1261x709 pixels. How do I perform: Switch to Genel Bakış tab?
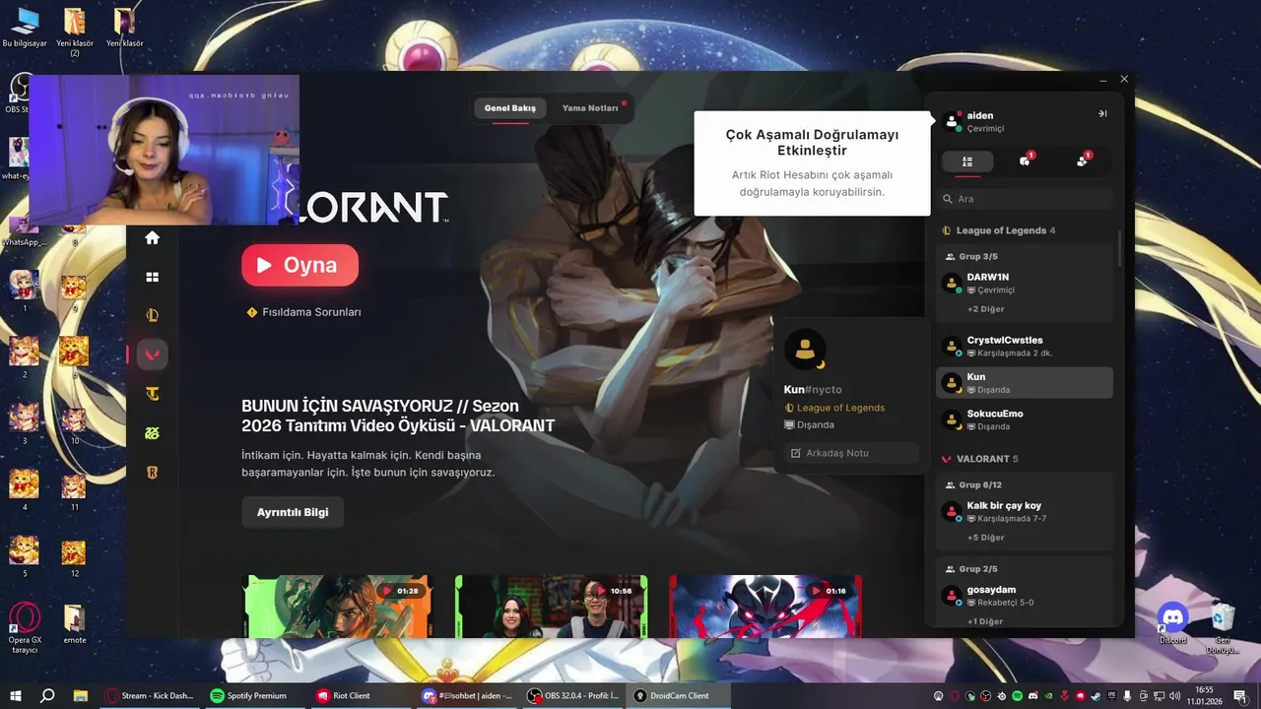(x=509, y=108)
